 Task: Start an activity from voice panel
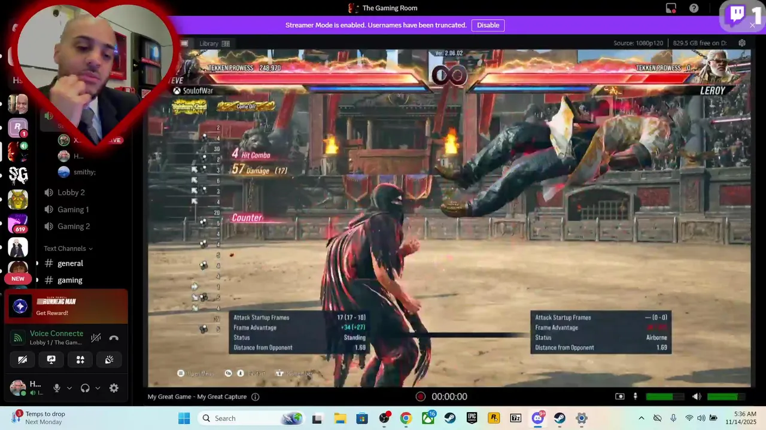[80, 360]
